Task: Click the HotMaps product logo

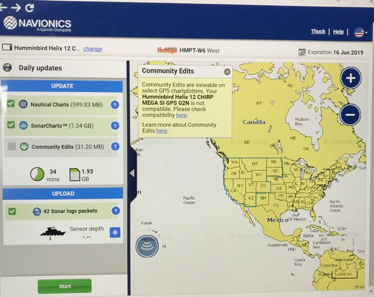Action: pos(167,50)
